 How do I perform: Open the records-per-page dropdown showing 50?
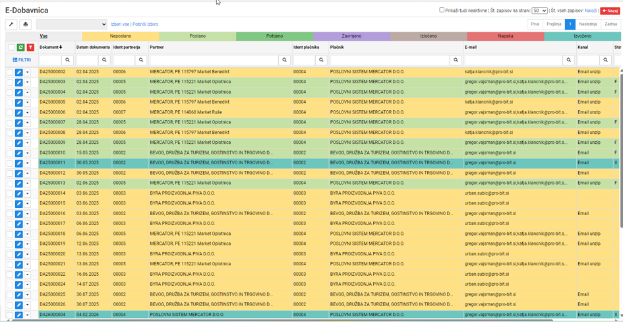[x=540, y=11]
